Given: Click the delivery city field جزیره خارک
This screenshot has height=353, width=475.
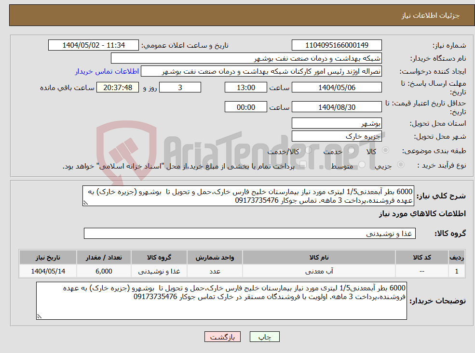Looking at the screenshot, I should 337,136.
